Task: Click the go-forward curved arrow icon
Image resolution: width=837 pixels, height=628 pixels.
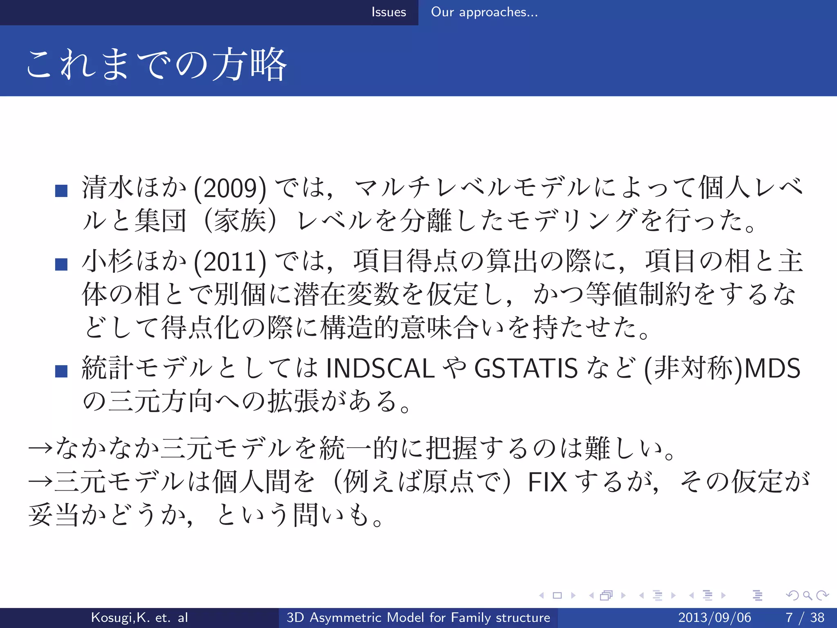Action: [822, 595]
